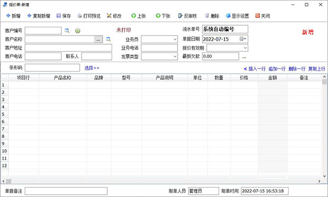Image resolution: width=328 pixels, height=197 pixels.
Task: Go to next record with 下张
Action: pyautogui.click(x=163, y=16)
